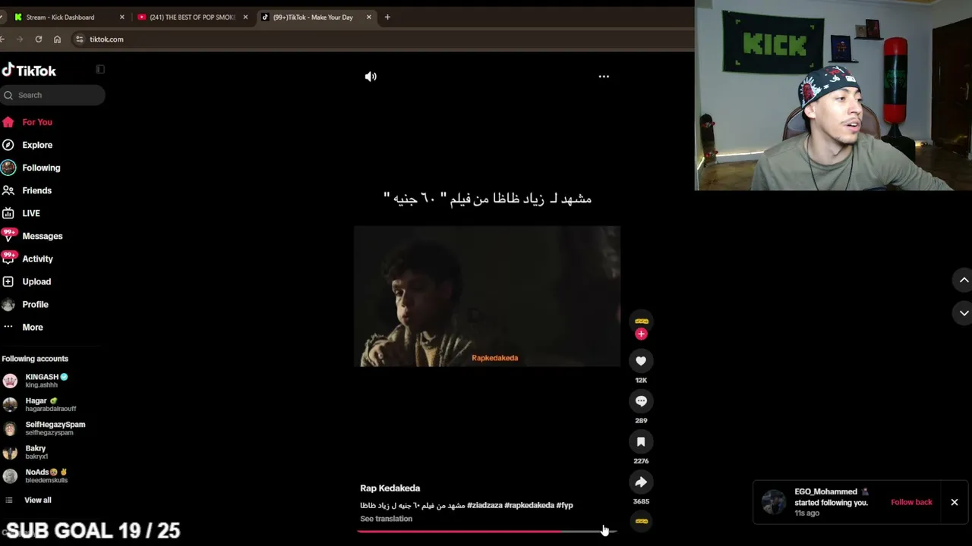Close the TikTok browser tab
The image size is (972, 546).
tap(369, 17)
